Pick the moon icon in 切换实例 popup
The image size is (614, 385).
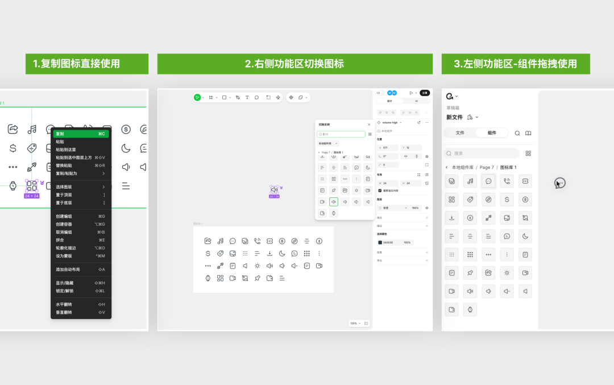(x=368, y=168)
